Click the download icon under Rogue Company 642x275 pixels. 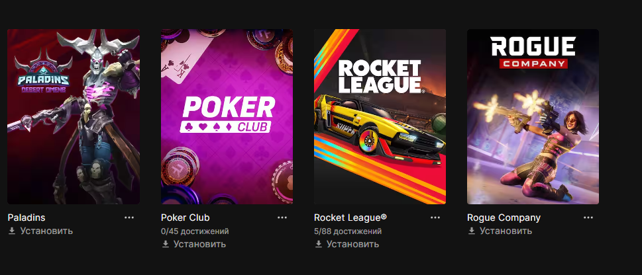471,231
